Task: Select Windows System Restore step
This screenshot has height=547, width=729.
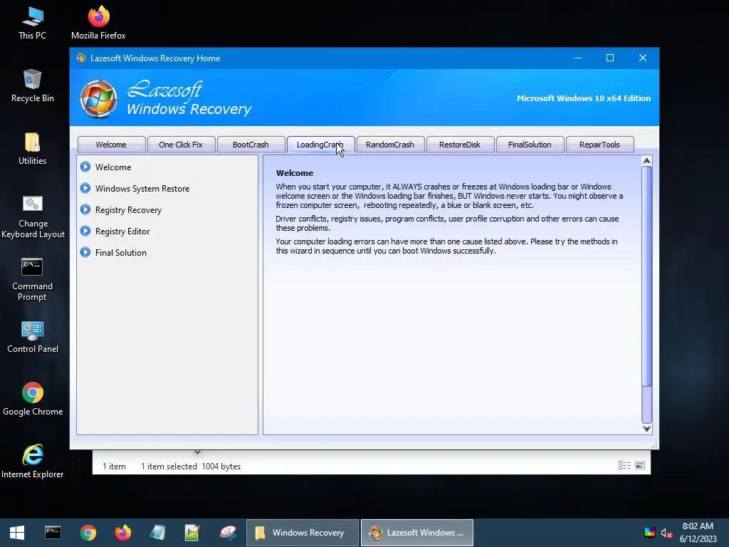Action: (x=142, y=188)
